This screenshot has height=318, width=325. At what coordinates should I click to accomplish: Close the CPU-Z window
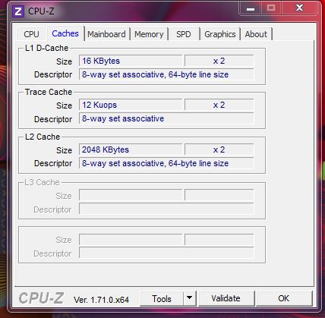pos(299,8)
